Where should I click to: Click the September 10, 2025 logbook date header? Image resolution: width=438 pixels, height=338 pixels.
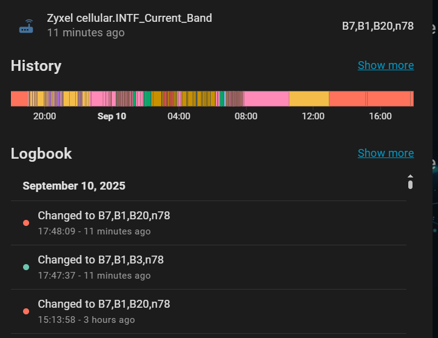pyautogui.click(x=74, y=186)
